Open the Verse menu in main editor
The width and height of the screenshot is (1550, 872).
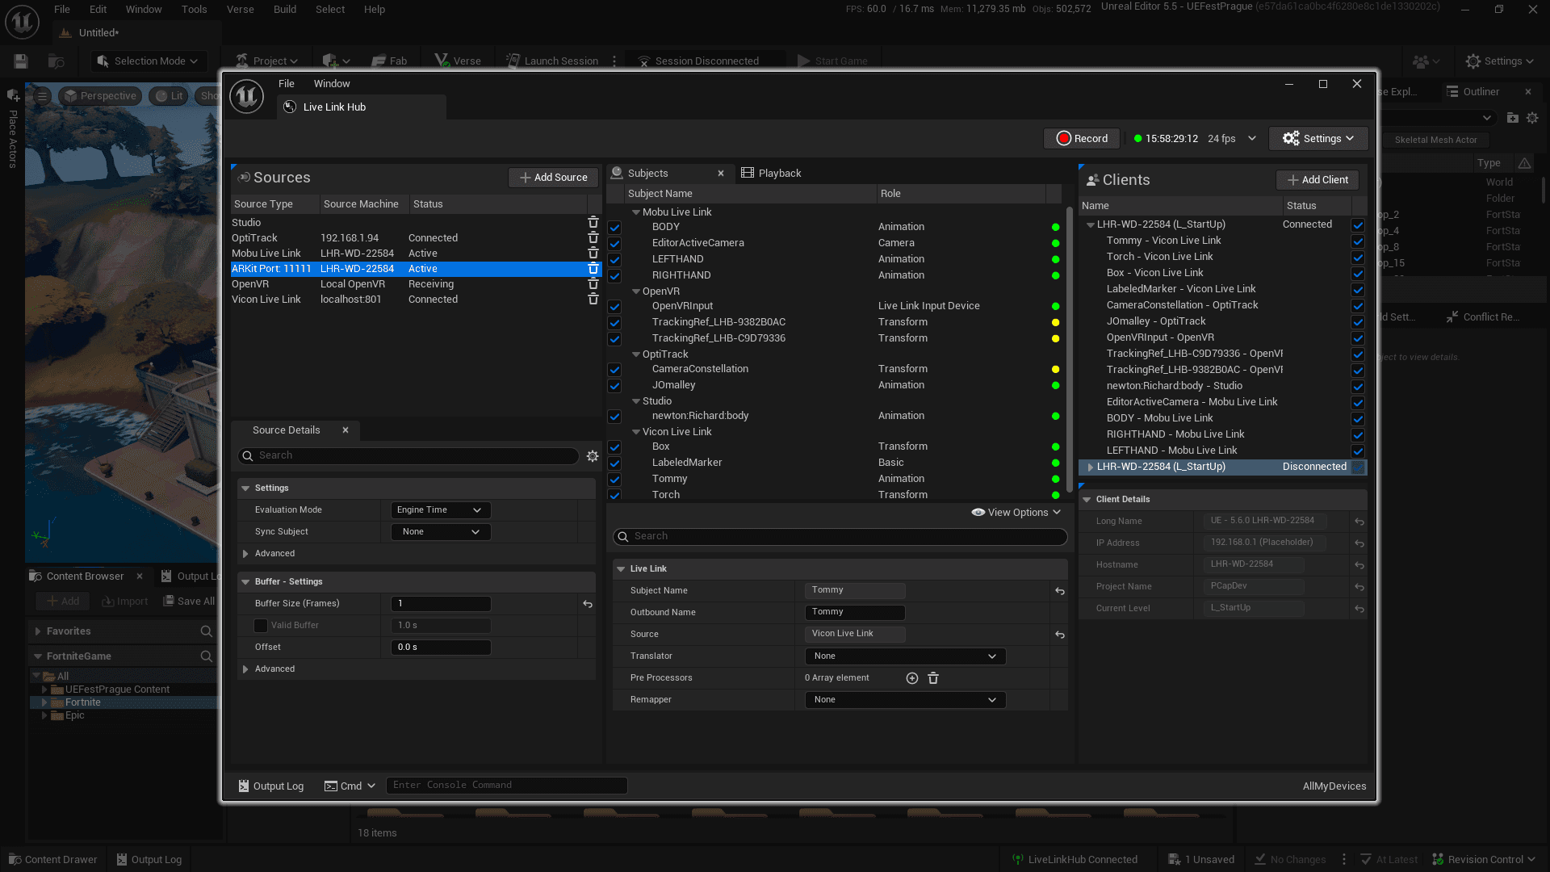coord(240,10)
